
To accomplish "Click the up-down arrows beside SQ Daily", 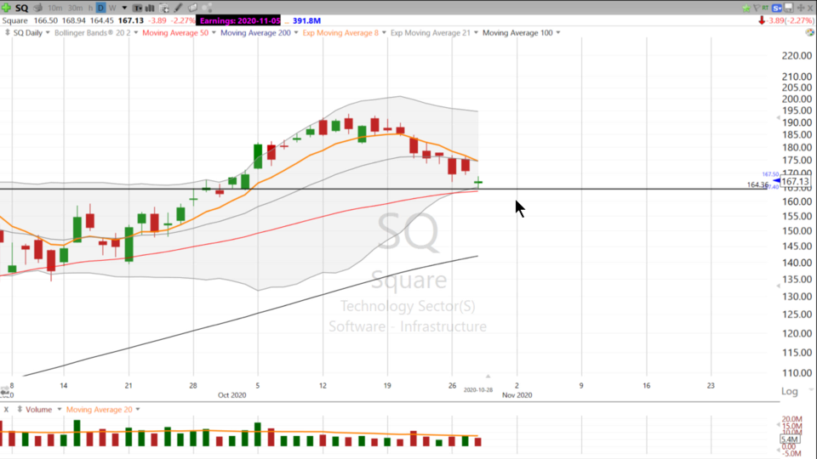I will 8,33.
